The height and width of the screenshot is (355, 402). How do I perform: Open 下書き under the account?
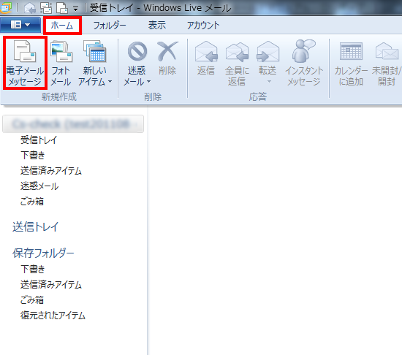[x=33, y=155]
